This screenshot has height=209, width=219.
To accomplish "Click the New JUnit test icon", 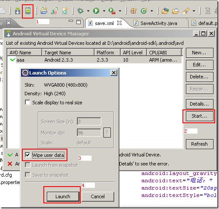I will tap(54, 11).
